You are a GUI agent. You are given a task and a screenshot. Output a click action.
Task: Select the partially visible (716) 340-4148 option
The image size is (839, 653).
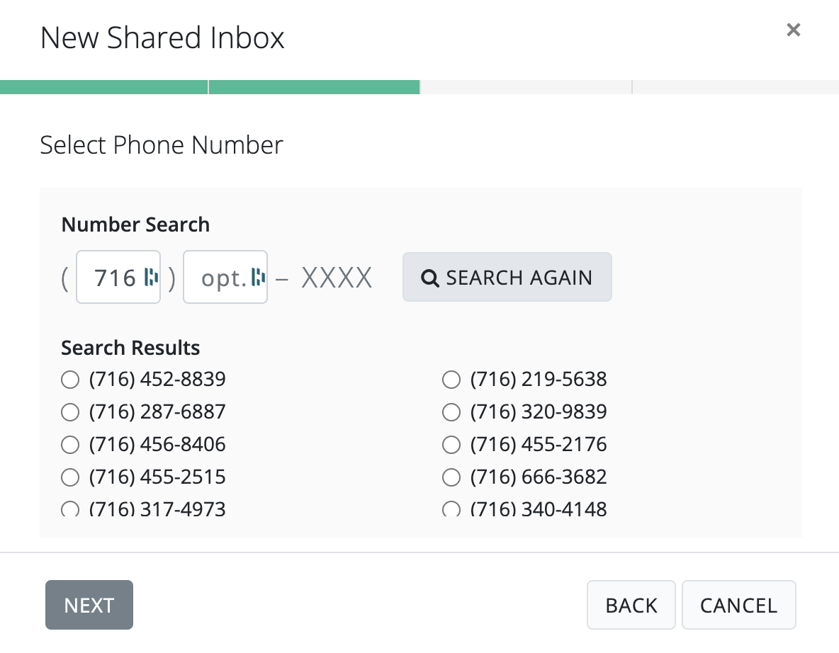pyautogui.click(x=451, y=509)
